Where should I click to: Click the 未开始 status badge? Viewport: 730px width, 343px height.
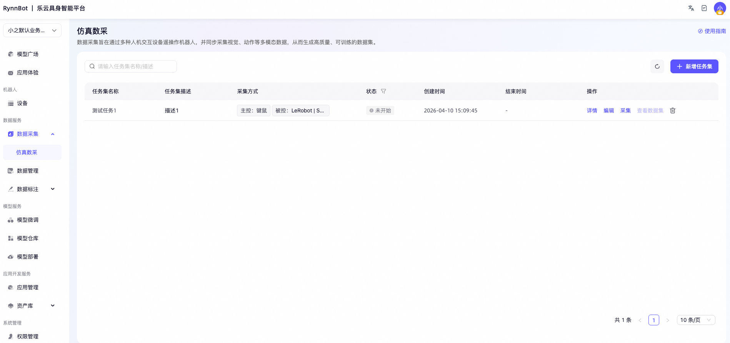(380, 110)
